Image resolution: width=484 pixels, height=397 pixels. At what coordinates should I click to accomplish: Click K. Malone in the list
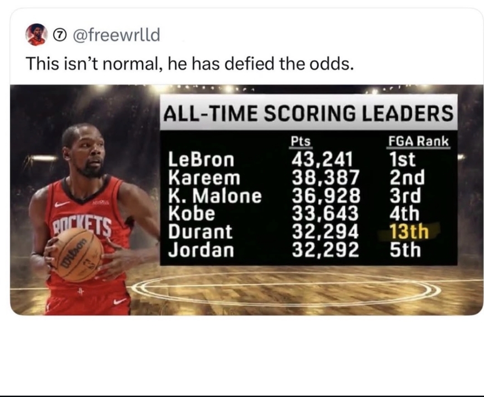(x=215, y=196)
